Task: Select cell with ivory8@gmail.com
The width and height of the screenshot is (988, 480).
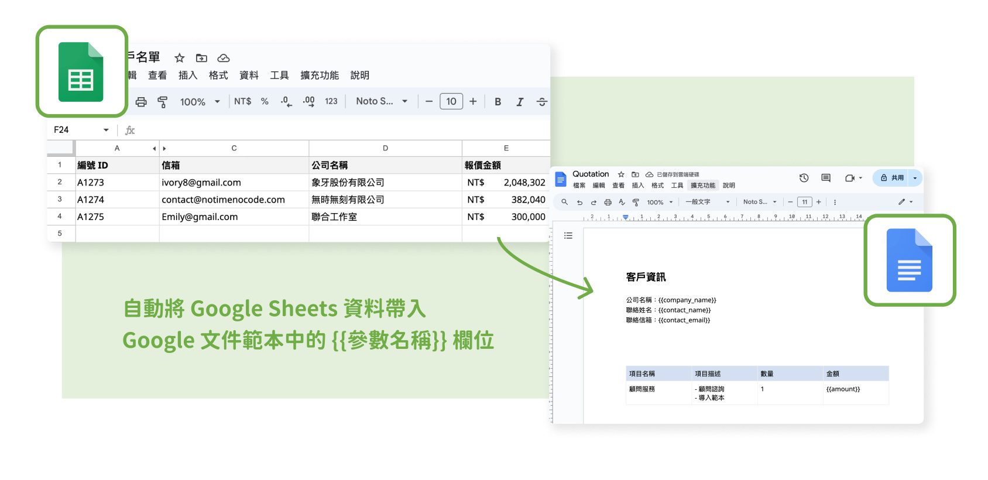Action: click(x=234, y=183)
